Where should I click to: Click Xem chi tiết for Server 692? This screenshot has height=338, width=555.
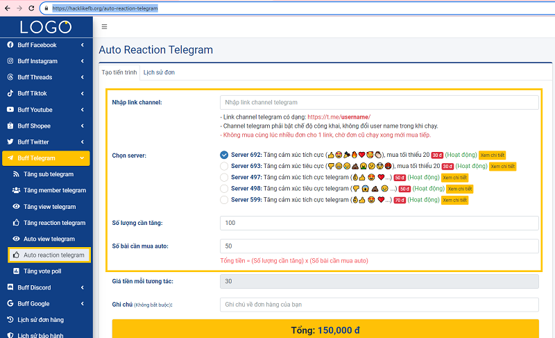pos(492,155)
